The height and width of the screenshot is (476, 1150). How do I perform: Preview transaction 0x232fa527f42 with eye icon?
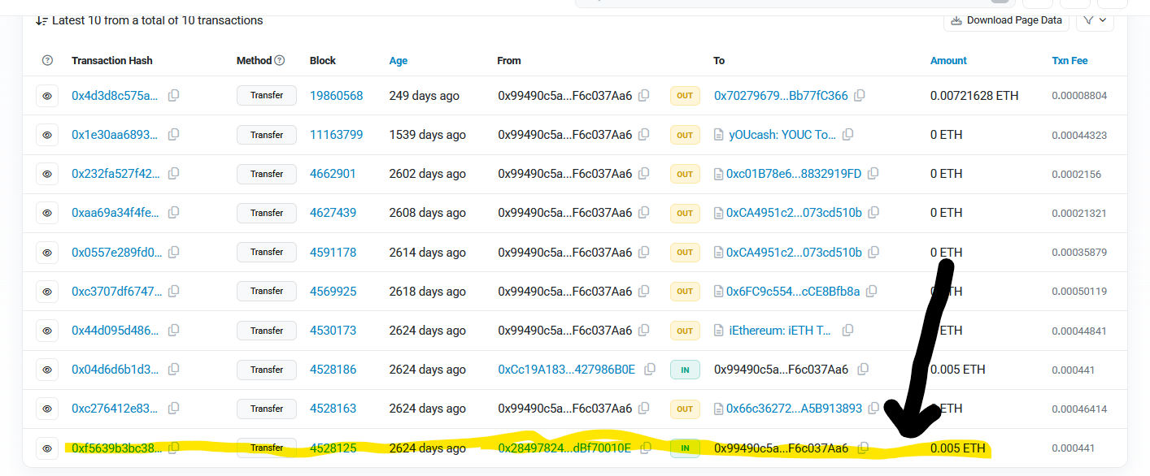(x=47, y=174)
